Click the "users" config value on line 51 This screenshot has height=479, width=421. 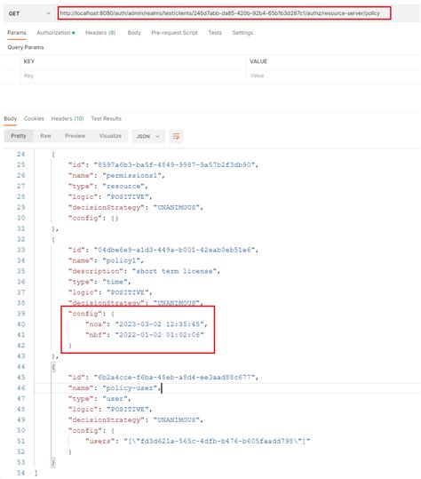[x=217, y=441]
